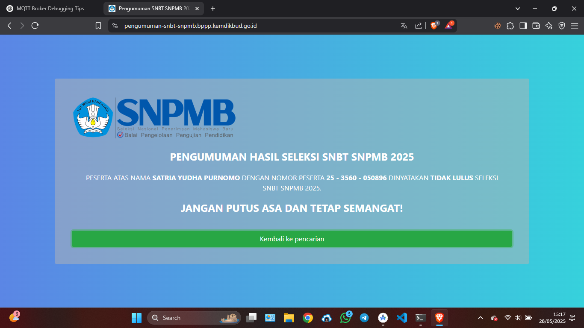Click the OneDrive sync error tray icon
Screen dimensions: 584x328
[494, 318]
